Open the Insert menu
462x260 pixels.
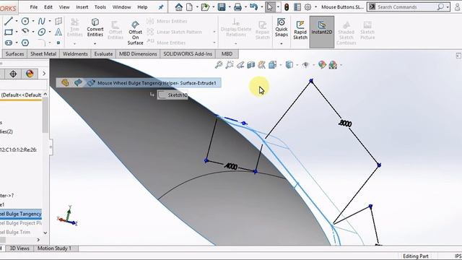click(82, 7)
